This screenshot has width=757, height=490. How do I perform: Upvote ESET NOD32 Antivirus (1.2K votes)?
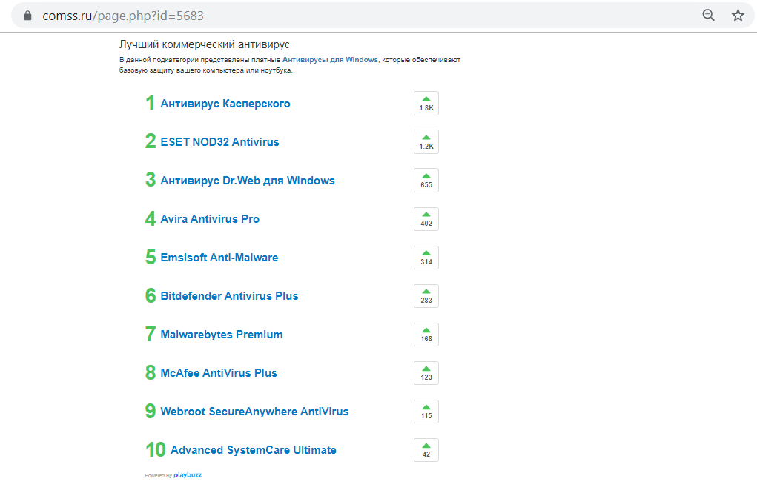click(426, 141)
